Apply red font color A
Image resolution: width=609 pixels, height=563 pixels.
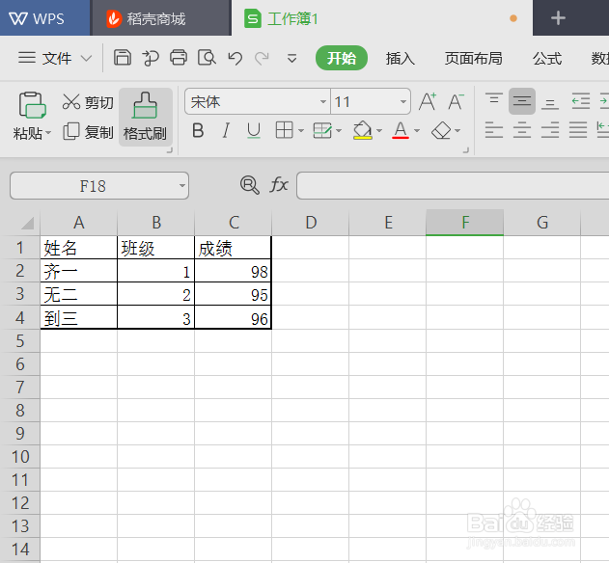[x=401, y=130]
